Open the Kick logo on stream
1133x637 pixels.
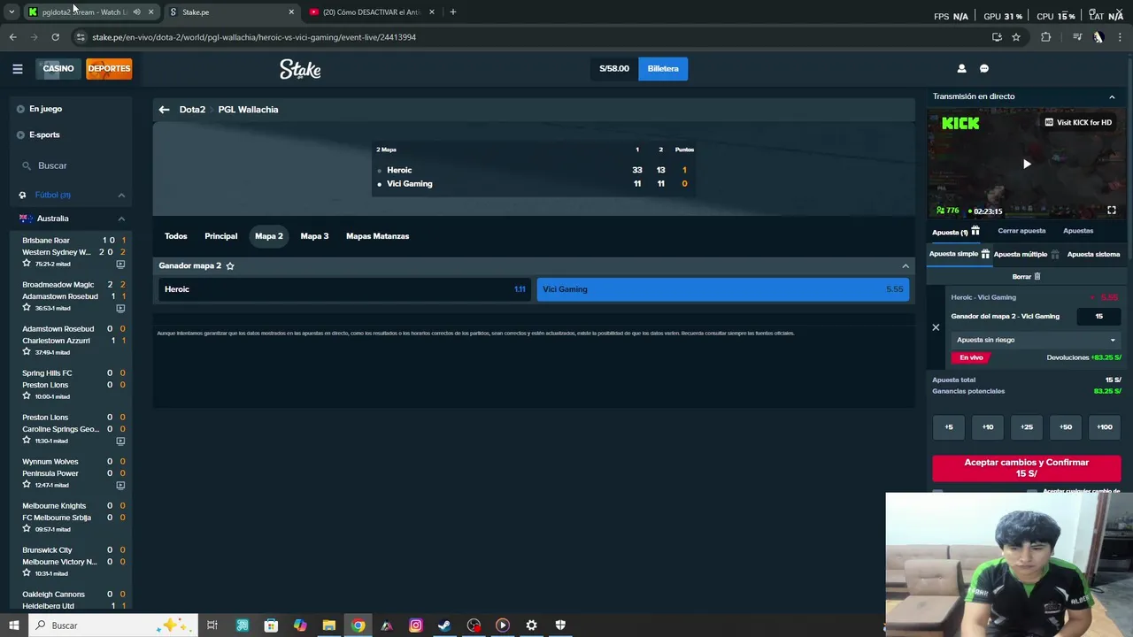tap(960, 124)
